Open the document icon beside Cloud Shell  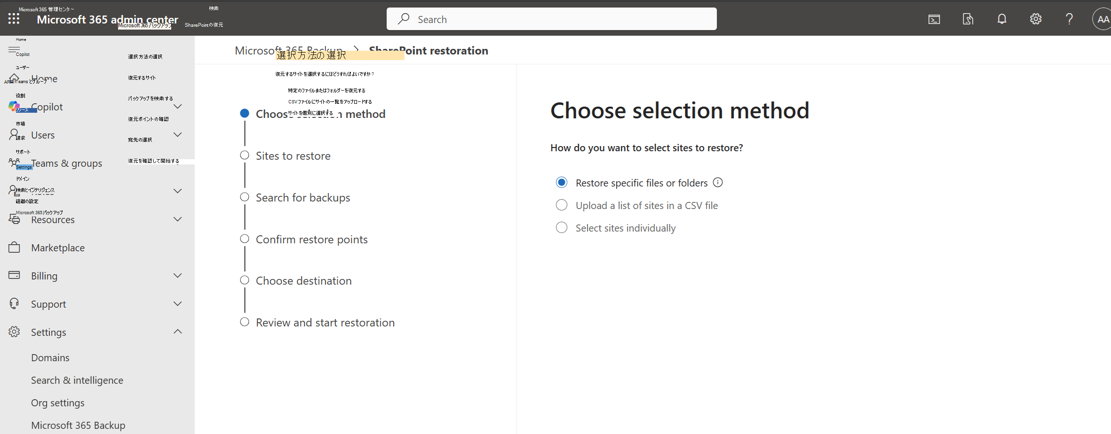(968, 19)
